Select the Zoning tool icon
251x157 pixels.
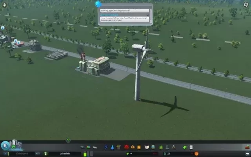(x=88, y=147)
